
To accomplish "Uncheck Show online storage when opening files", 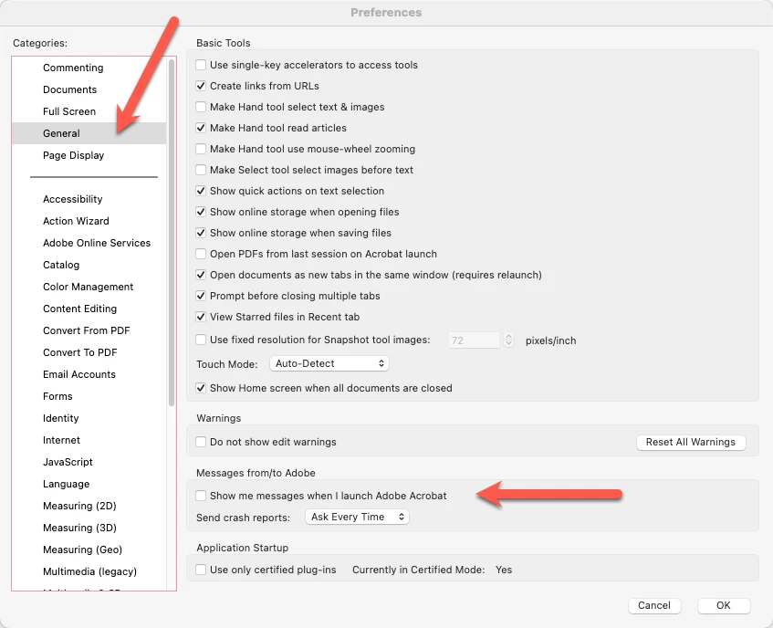I will [201, 212].
